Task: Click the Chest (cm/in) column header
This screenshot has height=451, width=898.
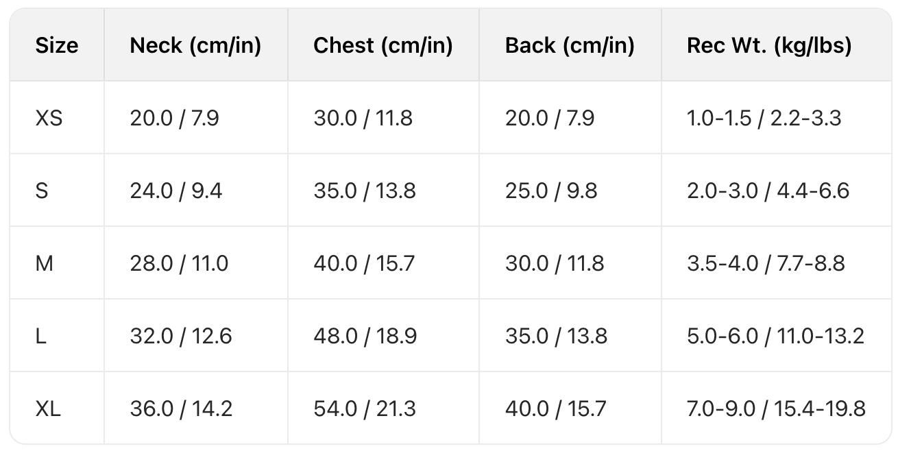Action: click(383, 46)
